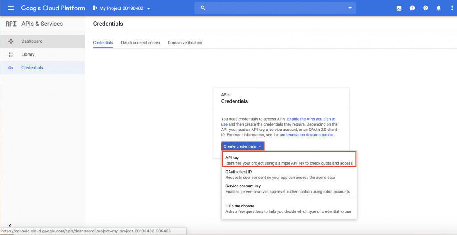Click the Create credentials dropdown arrow
The width and height of the screenshot is (457, 235).
pyautogui.click(x=259, y=146)
